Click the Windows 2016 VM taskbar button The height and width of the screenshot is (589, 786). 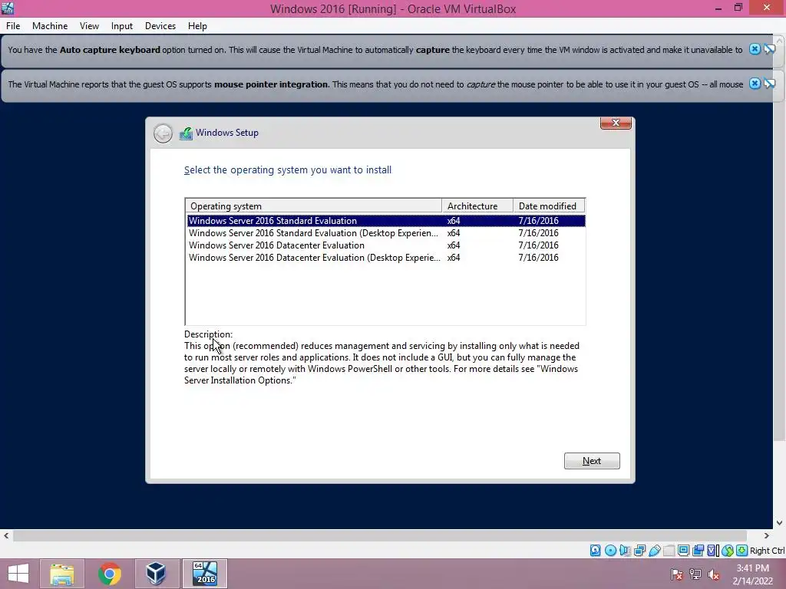pyautogui.click(x=204, y=574)
